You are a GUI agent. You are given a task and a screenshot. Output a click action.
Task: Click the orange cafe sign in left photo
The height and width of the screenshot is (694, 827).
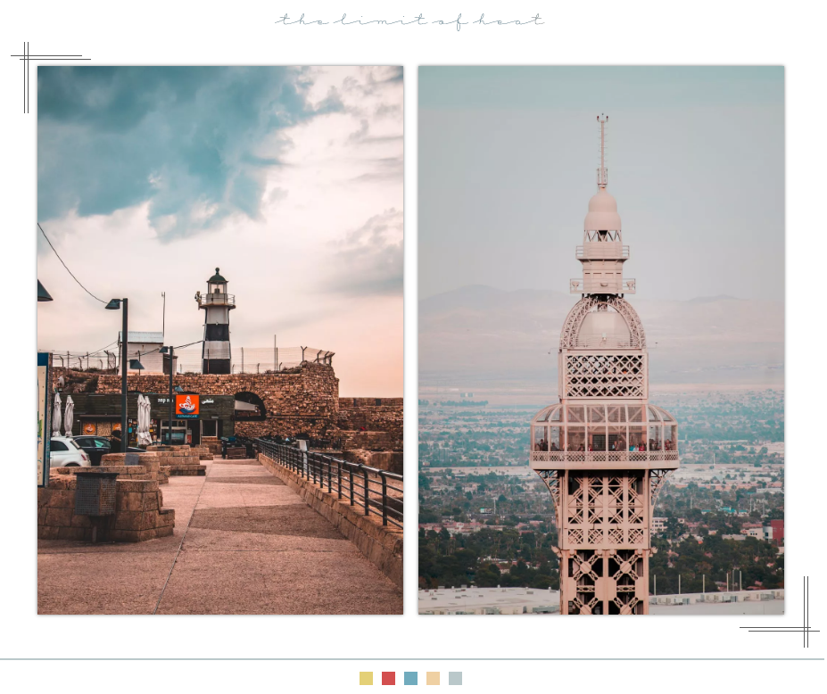(187, 405)
